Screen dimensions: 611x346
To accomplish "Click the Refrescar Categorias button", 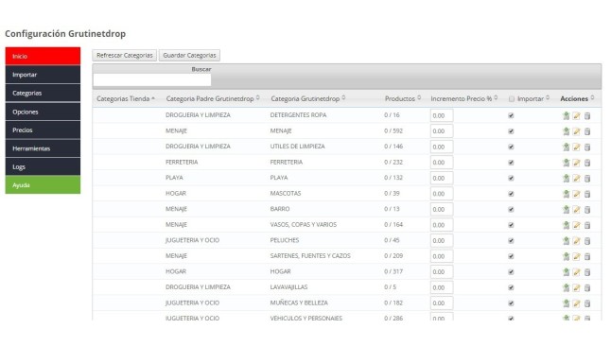I will coord(125,56).
